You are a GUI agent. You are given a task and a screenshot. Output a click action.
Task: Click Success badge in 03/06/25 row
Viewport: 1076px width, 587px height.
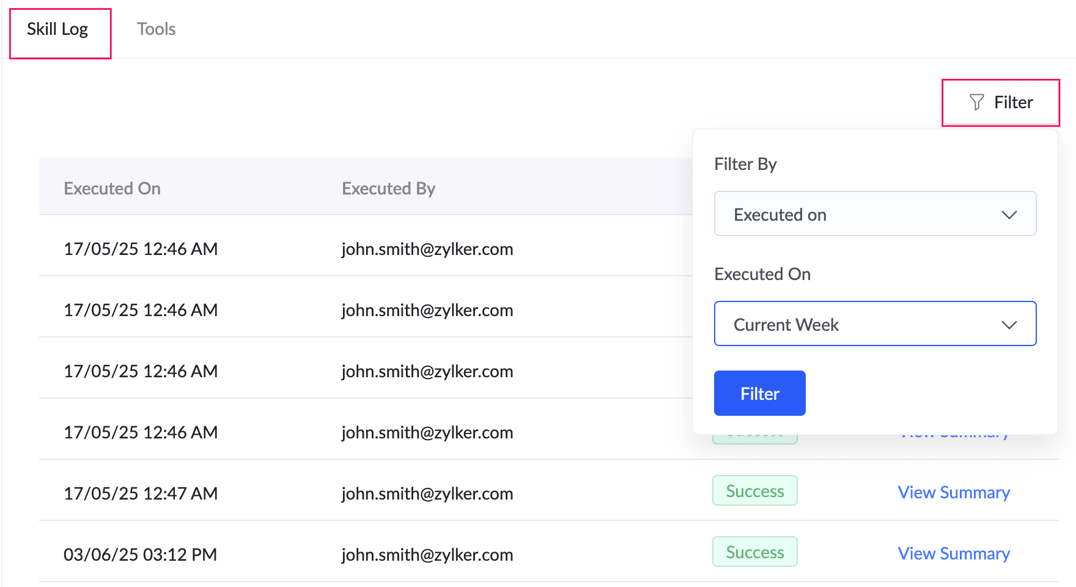(754, 552)
